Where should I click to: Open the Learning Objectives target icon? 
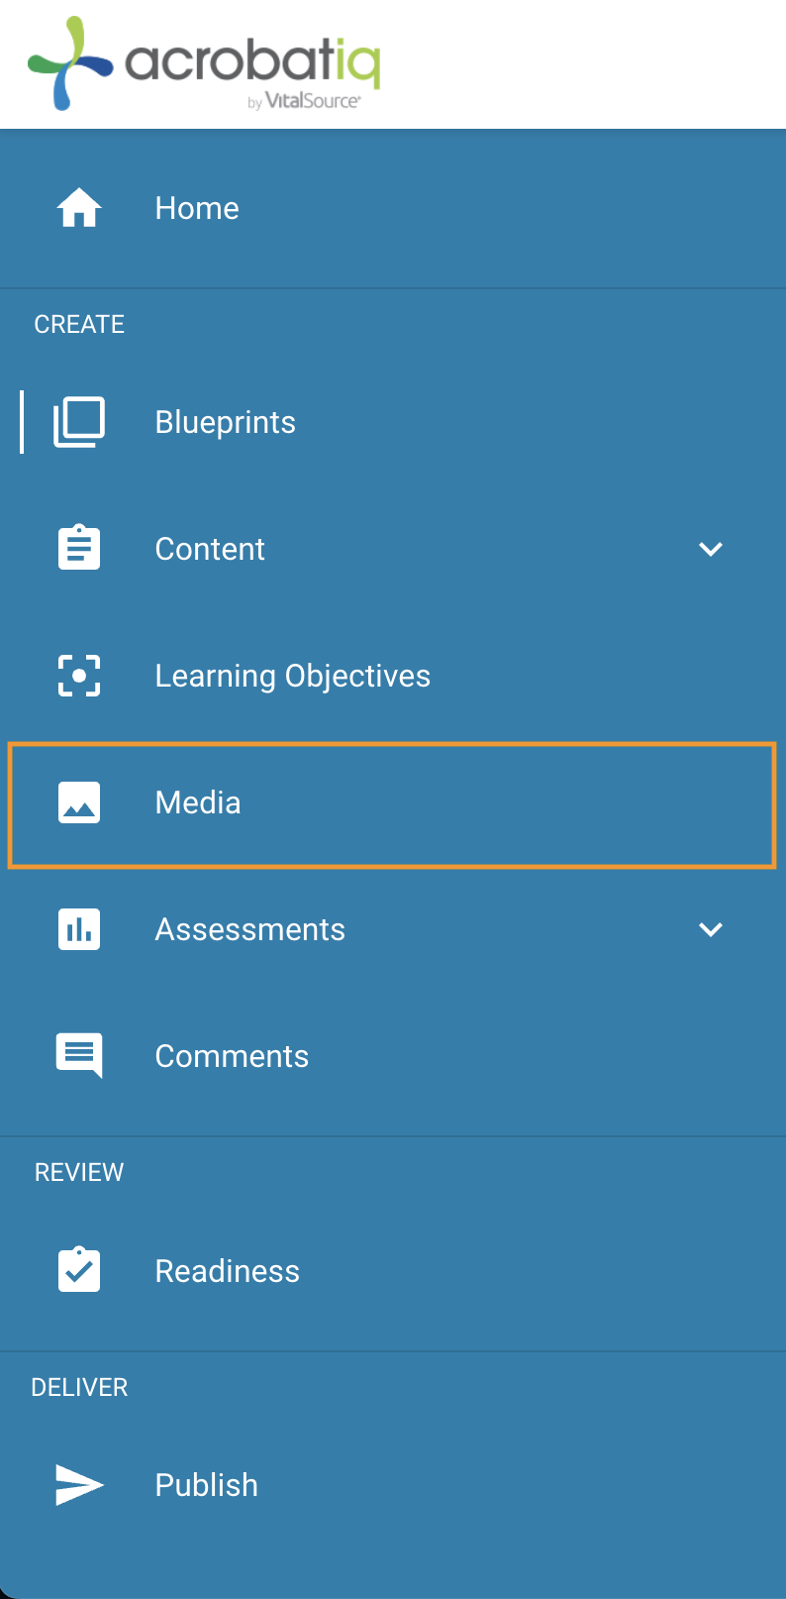tap(79, 676)
